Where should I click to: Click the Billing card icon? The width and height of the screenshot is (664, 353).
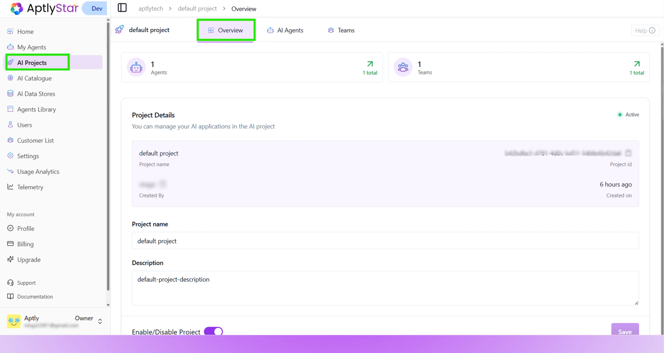coord(10,244)
